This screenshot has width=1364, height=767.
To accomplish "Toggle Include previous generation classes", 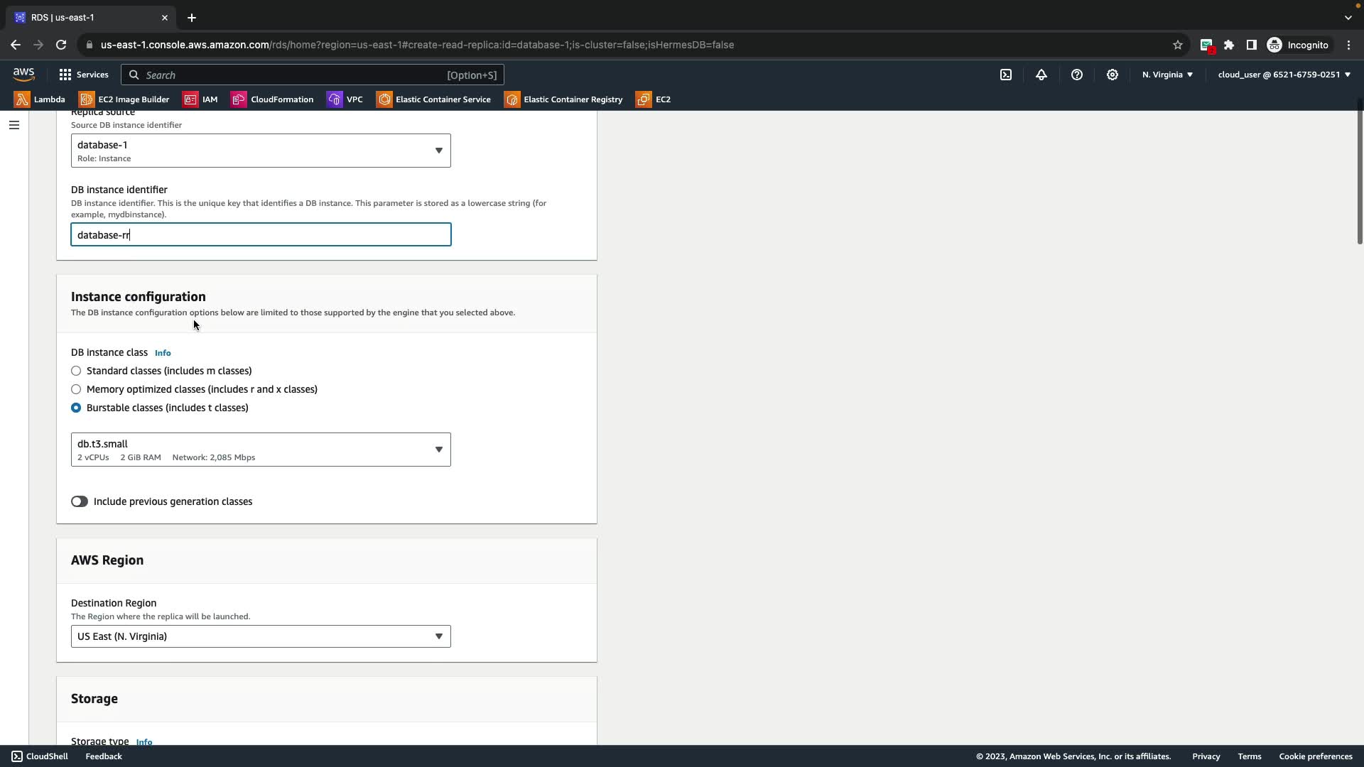I will [80, 501].
